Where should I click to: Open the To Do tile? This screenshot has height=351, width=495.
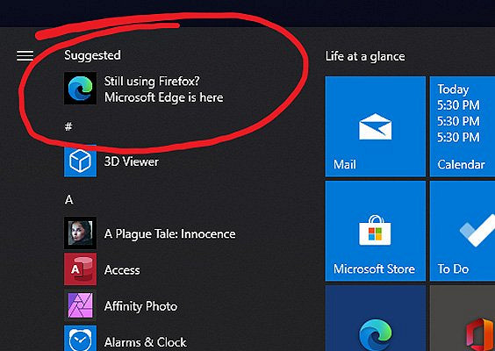coord(463,231)
